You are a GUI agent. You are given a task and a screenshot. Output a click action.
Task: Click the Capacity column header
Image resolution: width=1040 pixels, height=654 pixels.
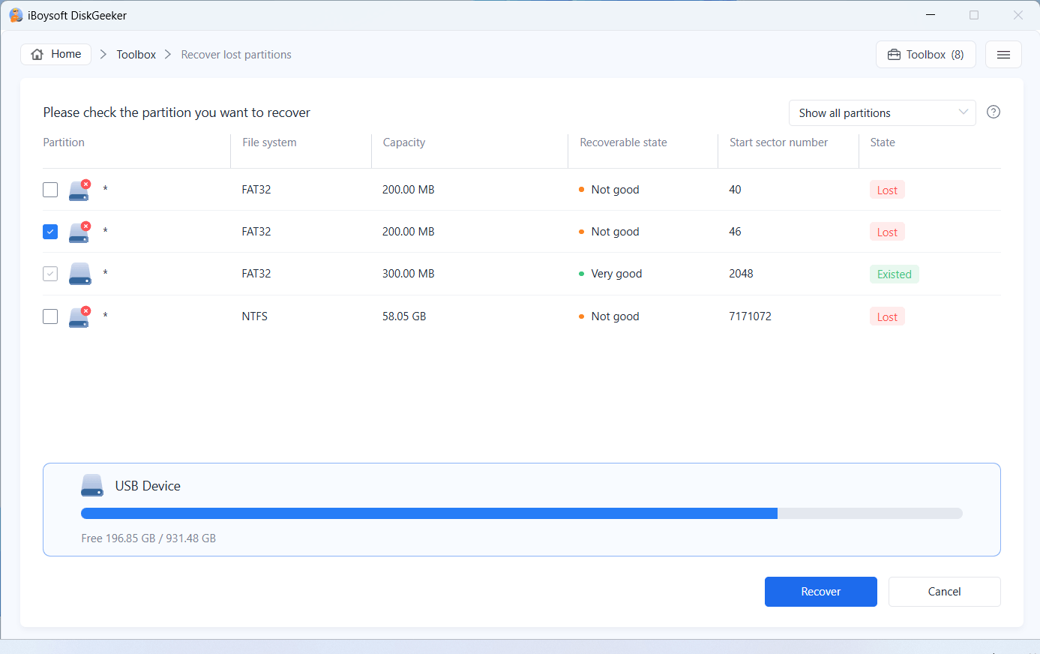pyautogui.click(x=404, y=142)
